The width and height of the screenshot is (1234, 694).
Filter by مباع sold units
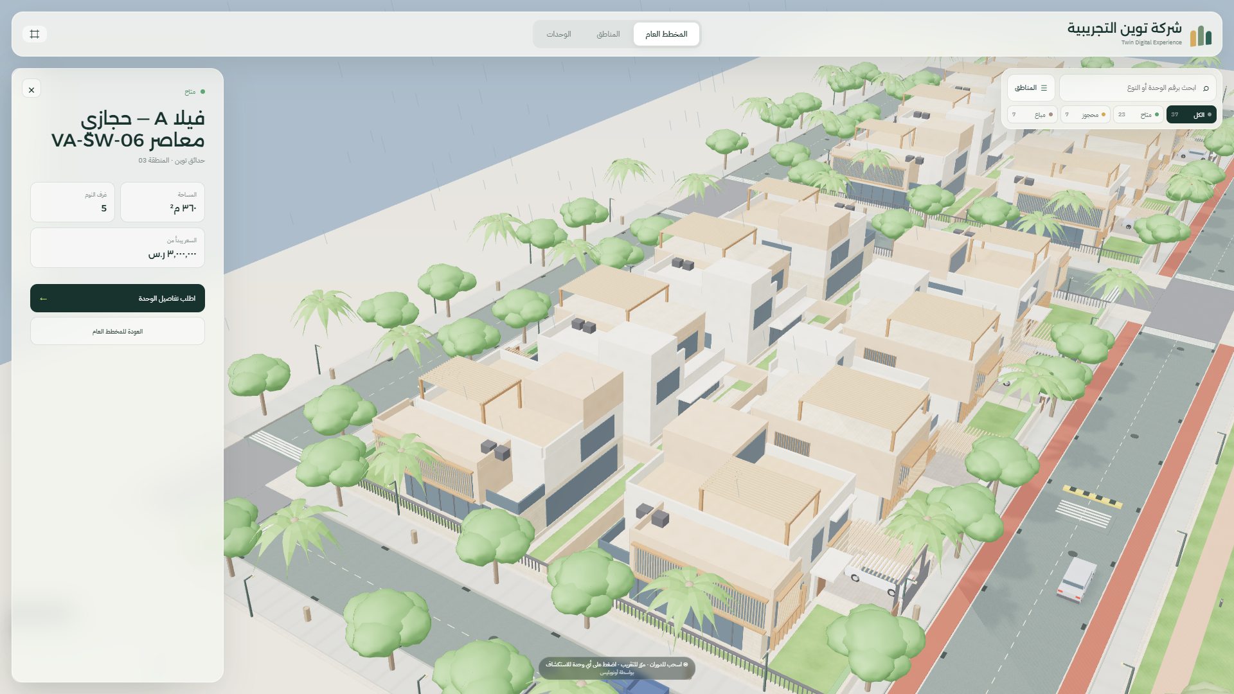[1032, 114]
